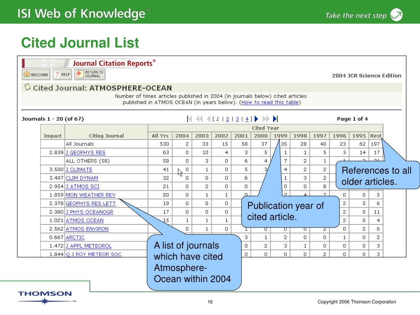Viewport: 420px width, 315px height.
Task: Select the 'ALL OTHERS (58)' row label
Action: click(88, 161)
